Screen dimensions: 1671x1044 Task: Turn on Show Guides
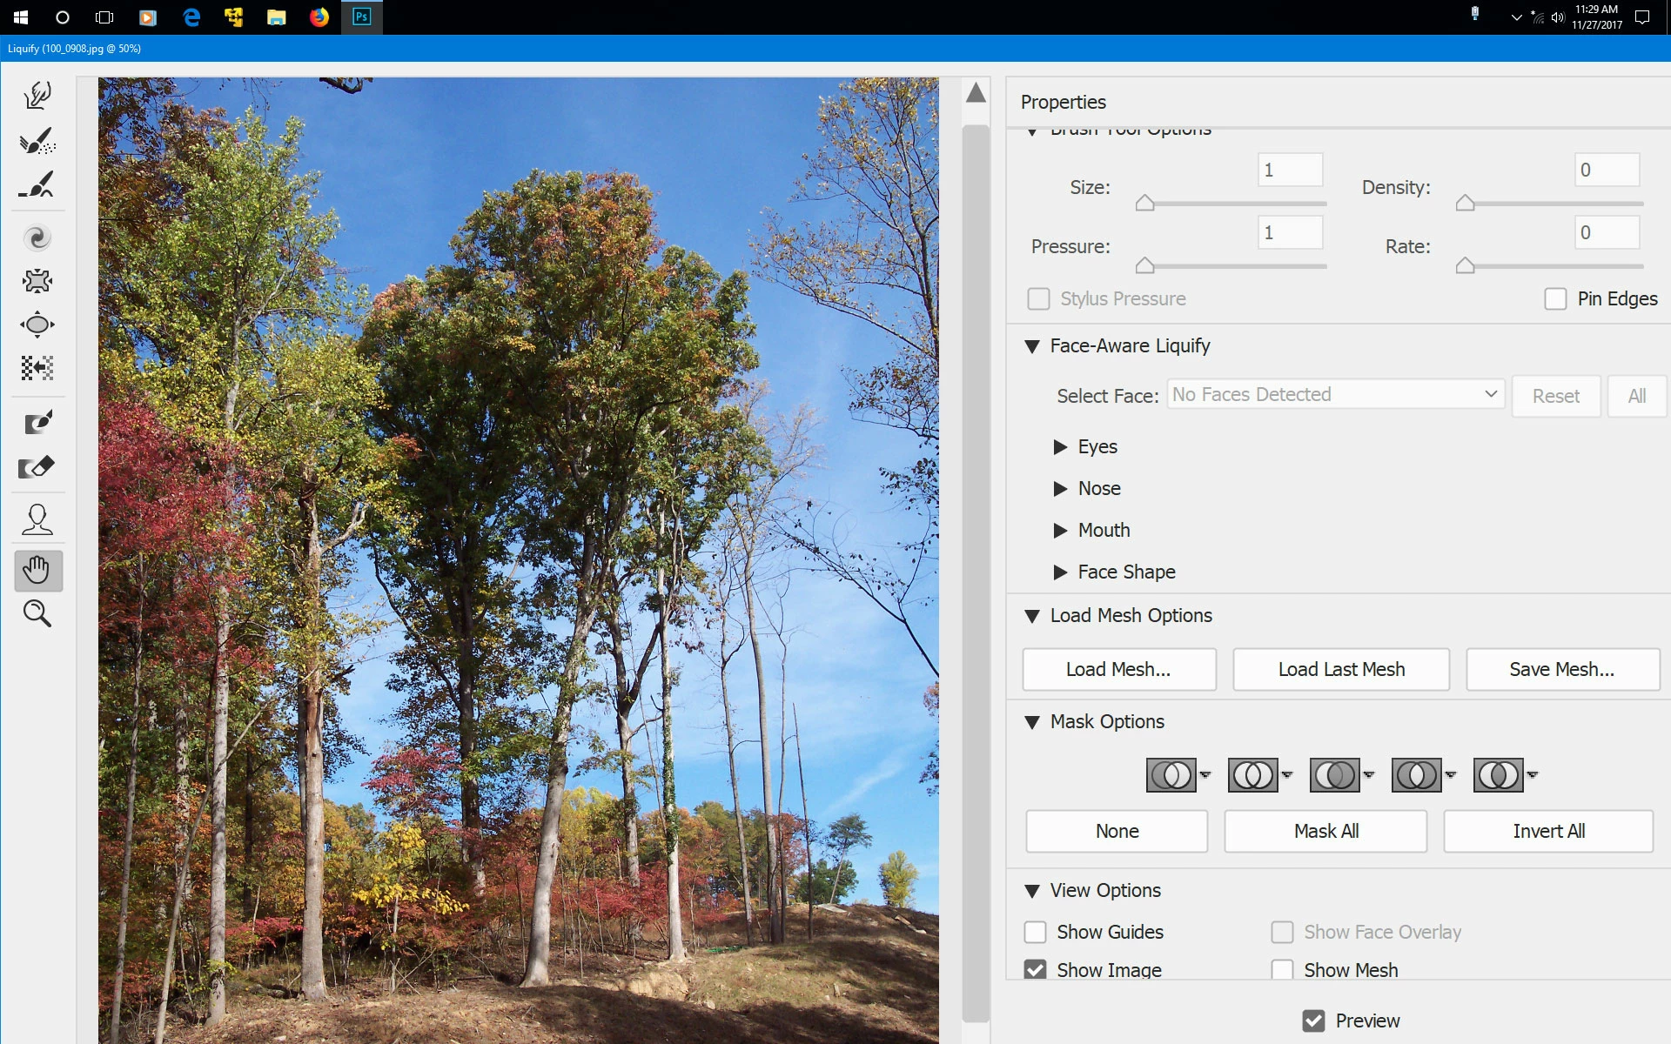1035,933
